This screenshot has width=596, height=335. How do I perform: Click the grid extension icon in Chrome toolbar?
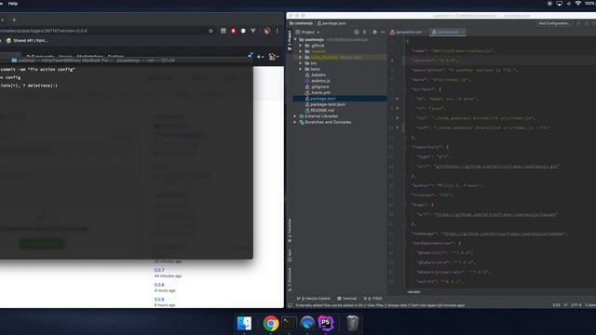(223, 31)
